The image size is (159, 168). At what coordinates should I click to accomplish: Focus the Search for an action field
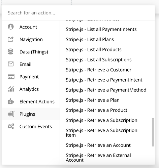pyautogui.click(x=78, y=13)
